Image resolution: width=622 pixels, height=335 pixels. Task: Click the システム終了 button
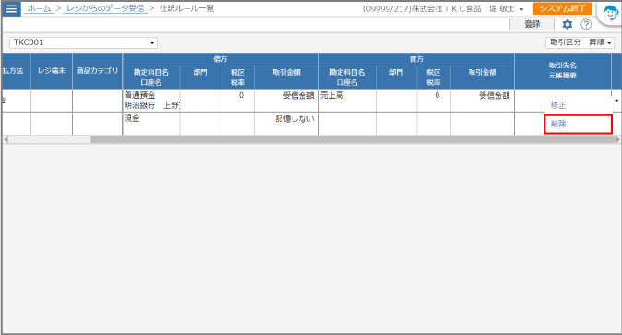point(563,8)
